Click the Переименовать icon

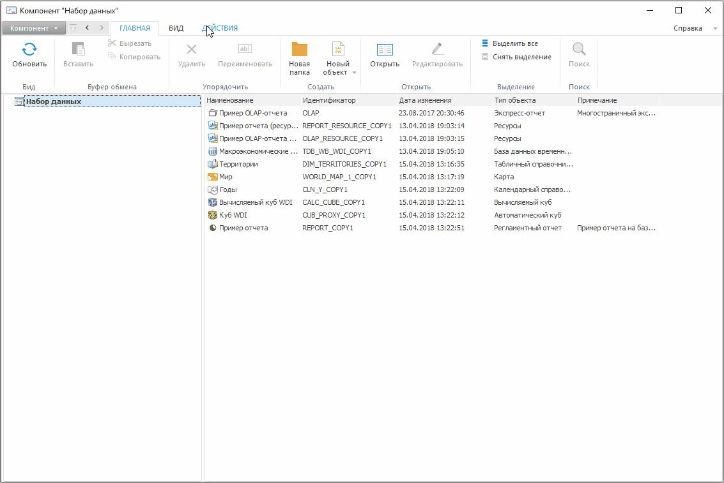click(245, 48)
